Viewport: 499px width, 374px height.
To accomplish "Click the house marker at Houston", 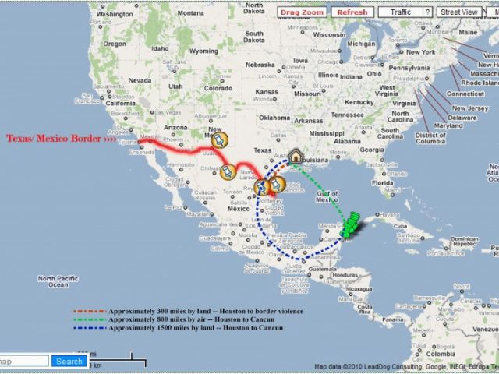I will point(296,156).
